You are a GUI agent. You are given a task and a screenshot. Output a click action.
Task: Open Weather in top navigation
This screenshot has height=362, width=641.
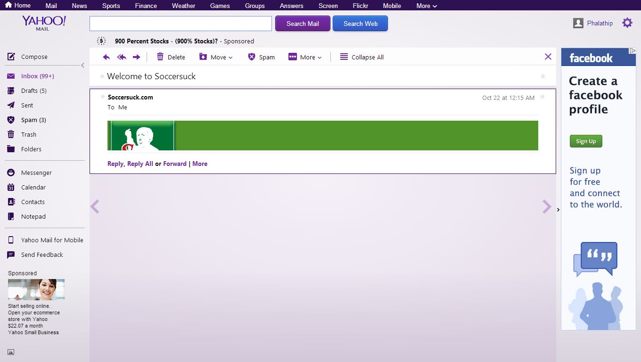tap(184, 6)
